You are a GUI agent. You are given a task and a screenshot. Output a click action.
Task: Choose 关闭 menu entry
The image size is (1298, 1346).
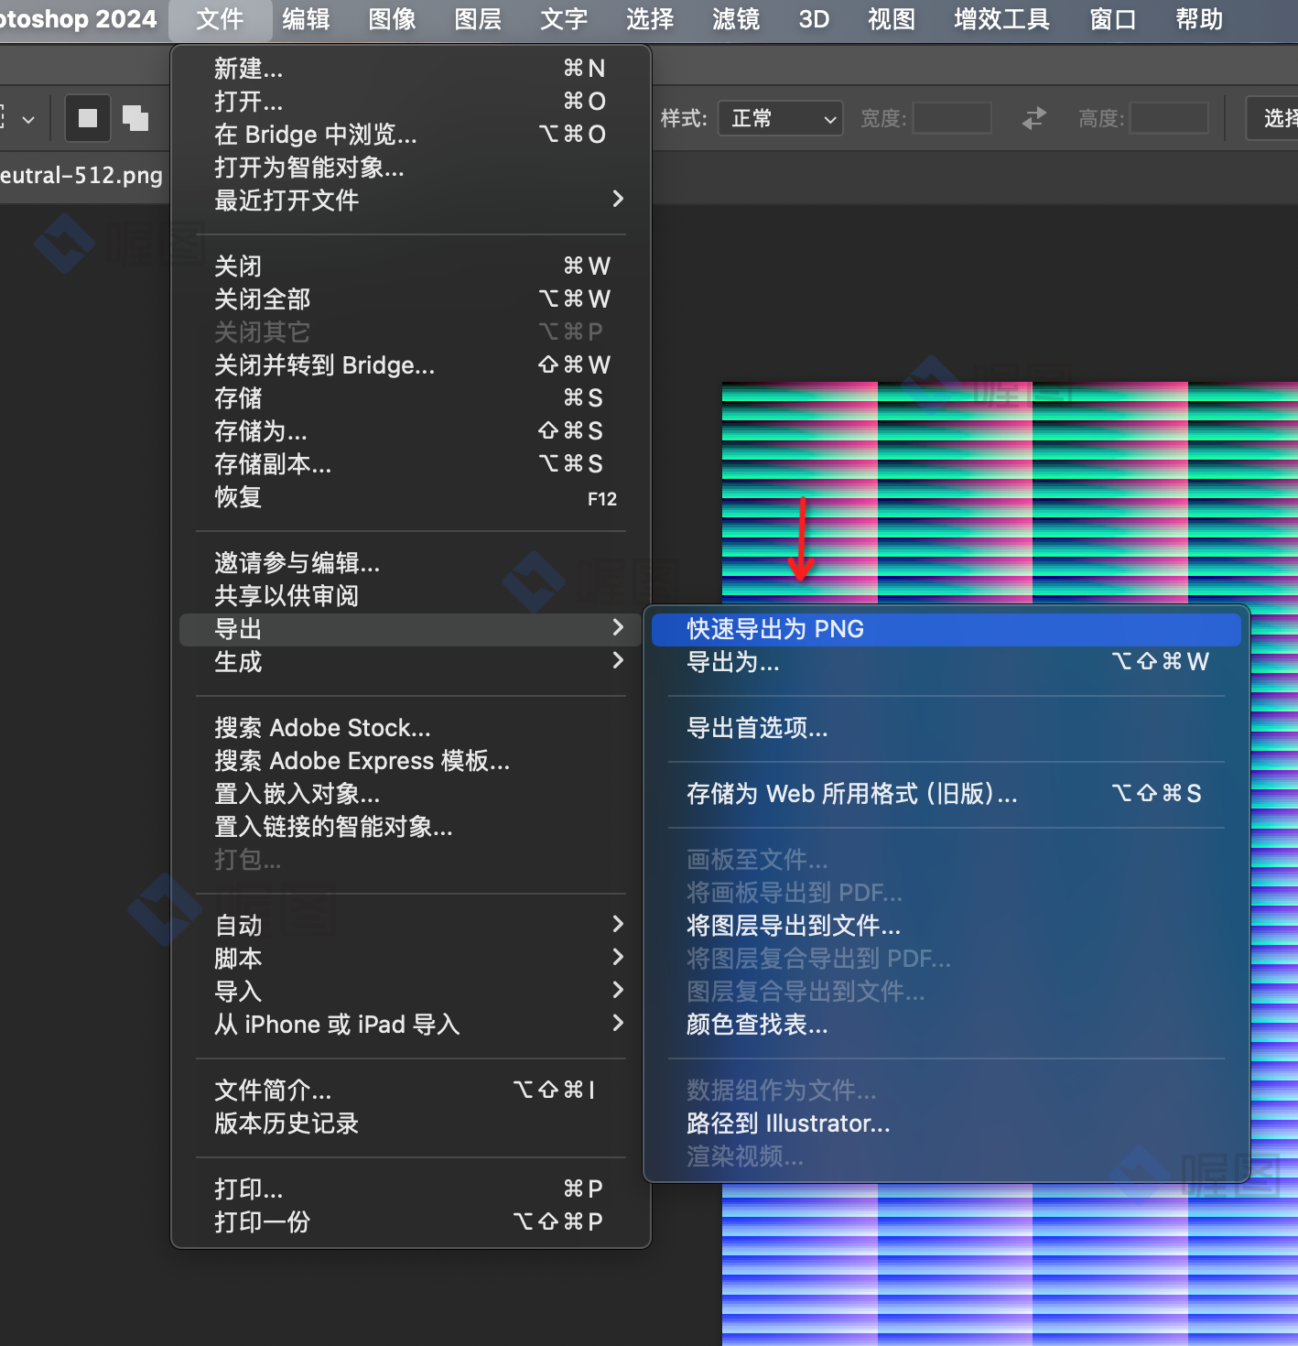[x=410, y=266]
